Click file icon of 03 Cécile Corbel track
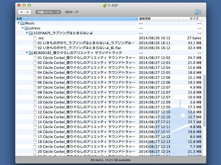 click(x=35, y=67)
